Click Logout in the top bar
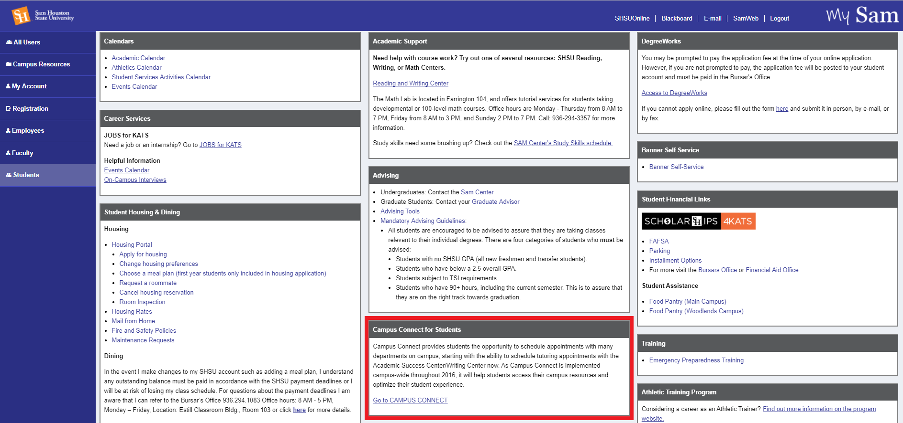This screenshot has height=423, width=903. [x=779, y=19]
